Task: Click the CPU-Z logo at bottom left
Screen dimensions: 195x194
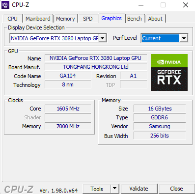Action: [19, 190]
